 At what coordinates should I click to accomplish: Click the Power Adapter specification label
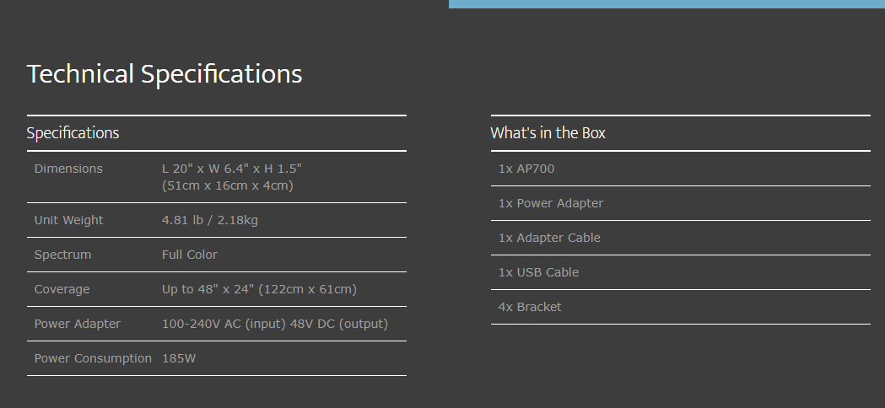(x=78, y=324)
